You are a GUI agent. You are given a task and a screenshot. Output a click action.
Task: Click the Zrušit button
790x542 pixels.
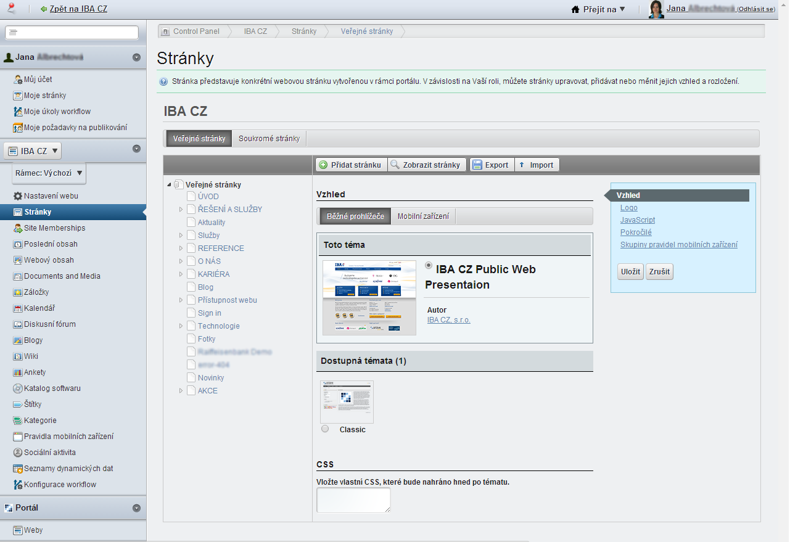pos(659,272)
